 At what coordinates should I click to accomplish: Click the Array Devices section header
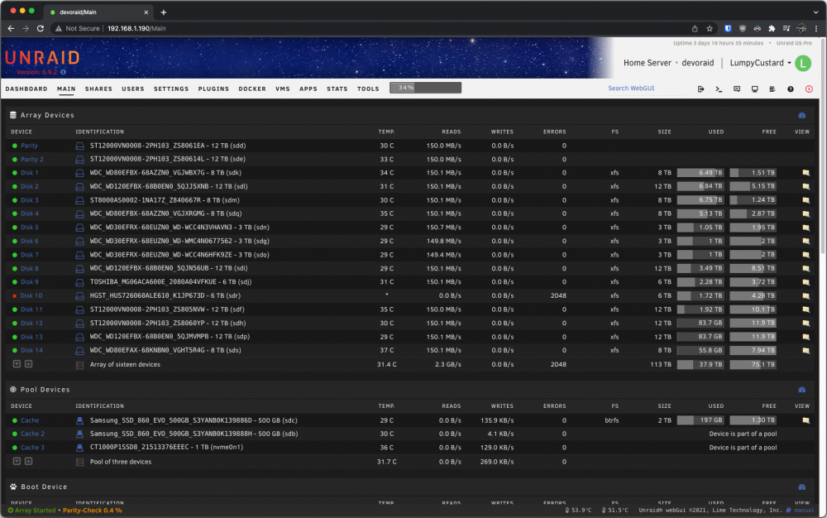(x=47, y=116)
